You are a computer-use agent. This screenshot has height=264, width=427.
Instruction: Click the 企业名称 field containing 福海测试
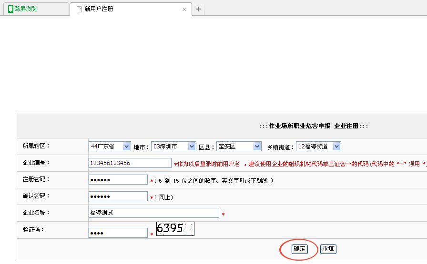(x=153, y=213)
